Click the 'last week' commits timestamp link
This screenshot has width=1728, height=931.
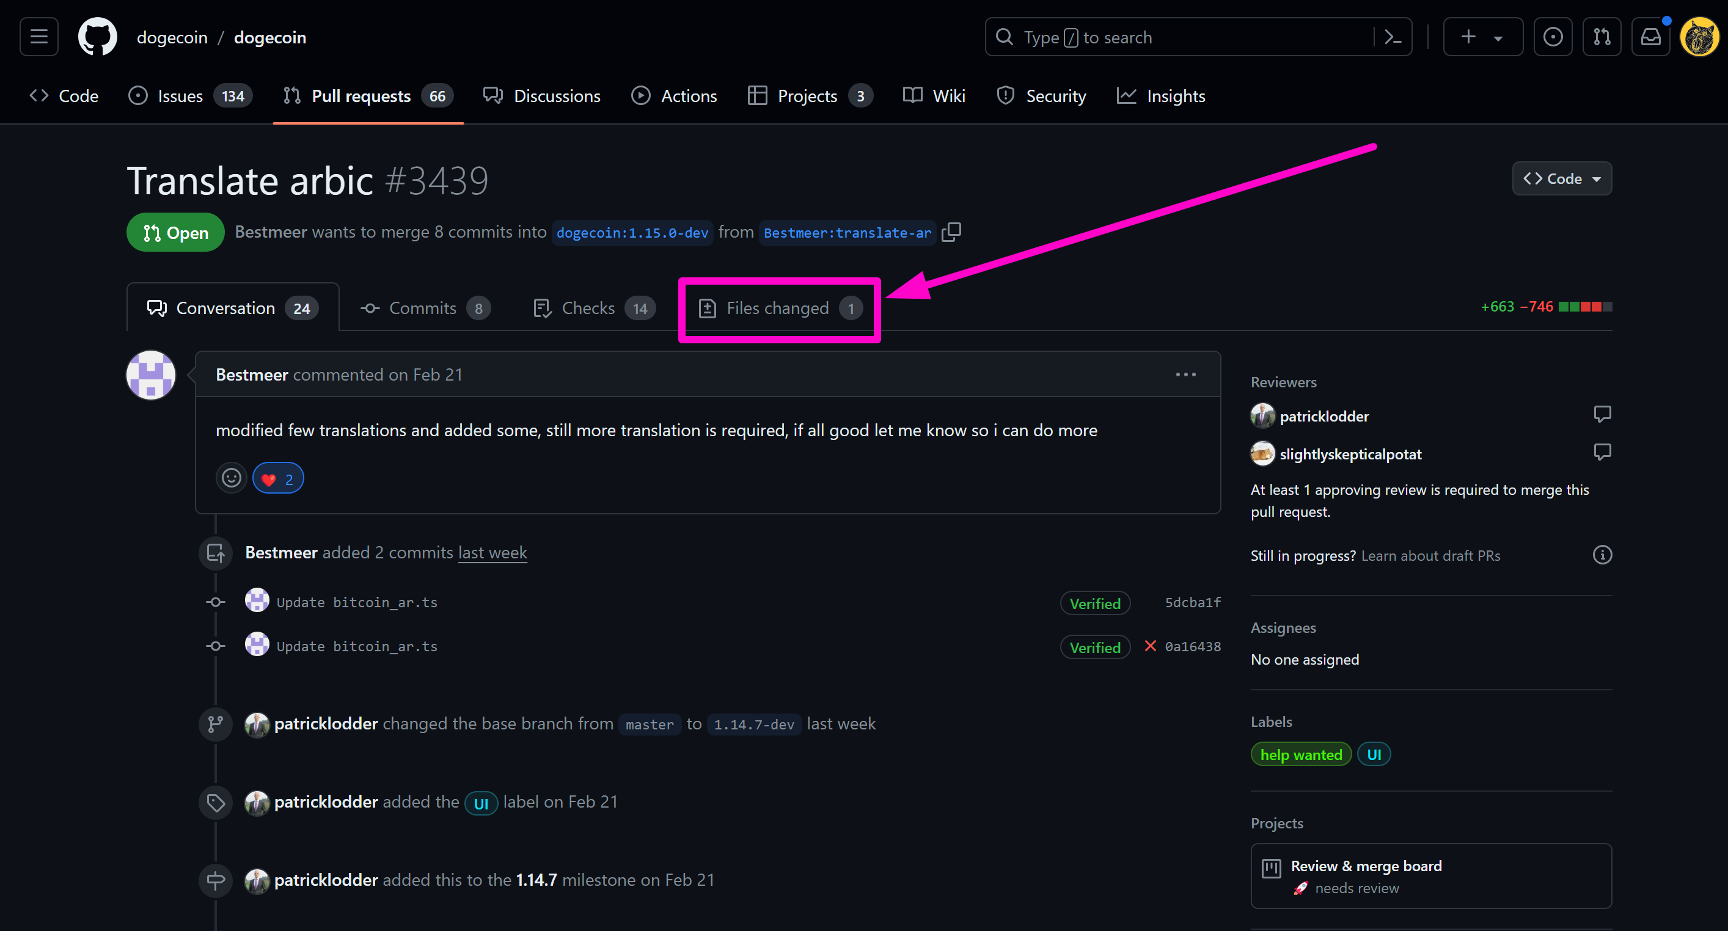pos(492,552)
